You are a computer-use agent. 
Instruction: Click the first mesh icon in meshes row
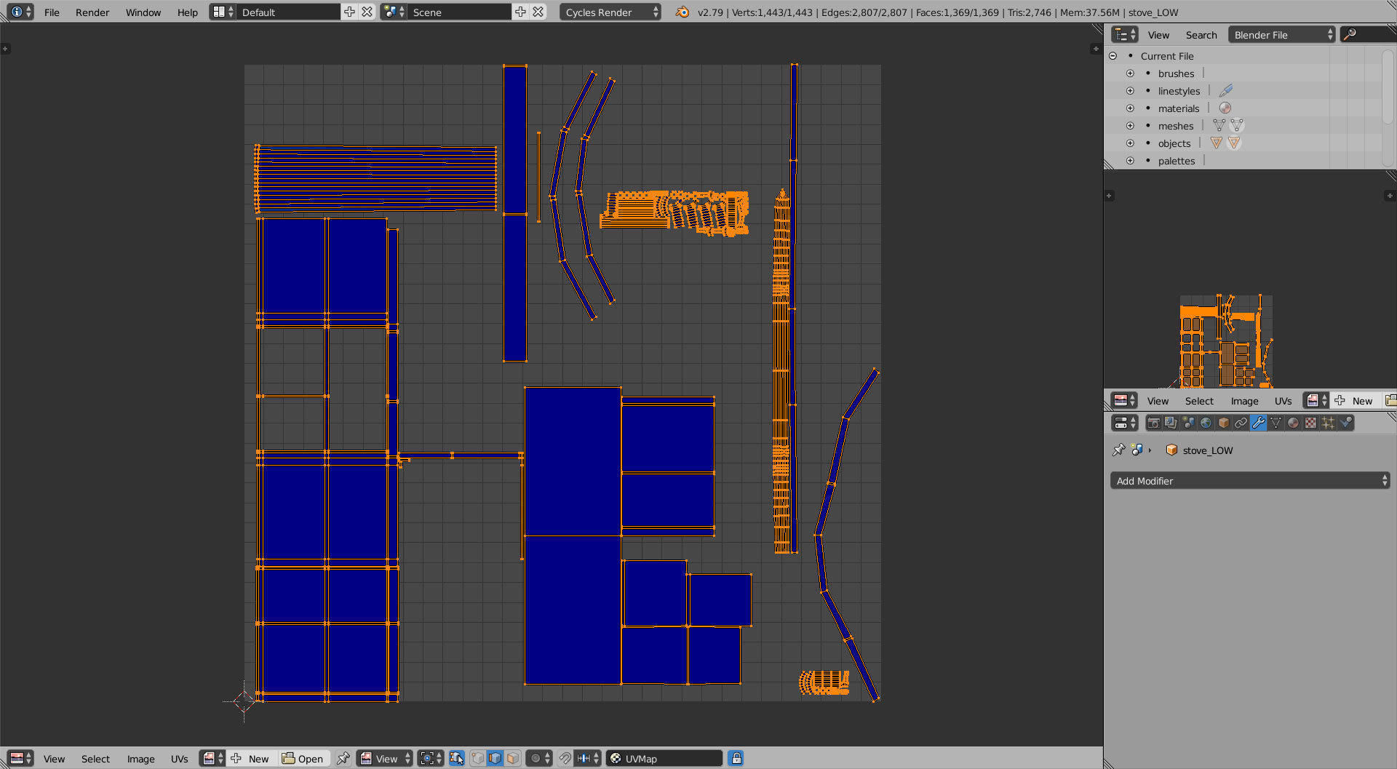1219,126
